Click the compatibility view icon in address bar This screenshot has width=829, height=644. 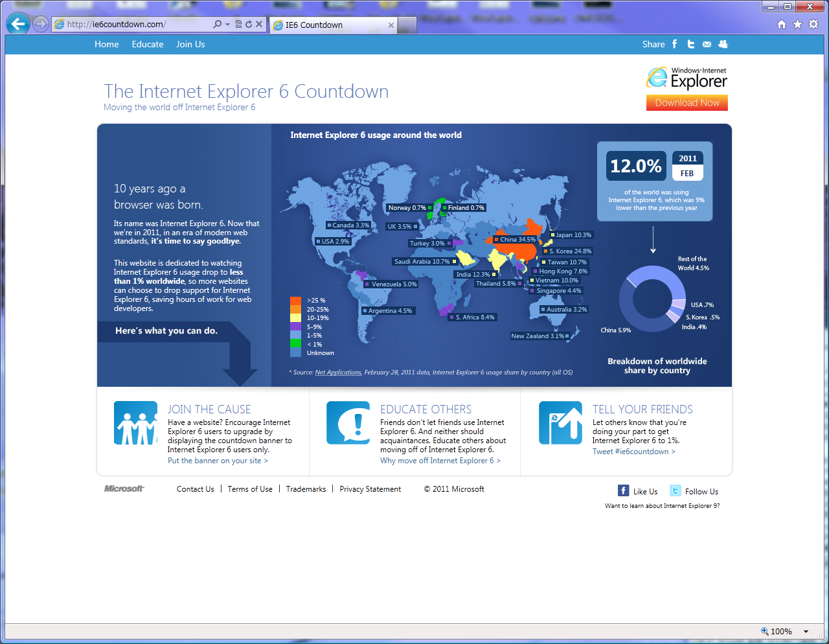[x=238, y=24]
